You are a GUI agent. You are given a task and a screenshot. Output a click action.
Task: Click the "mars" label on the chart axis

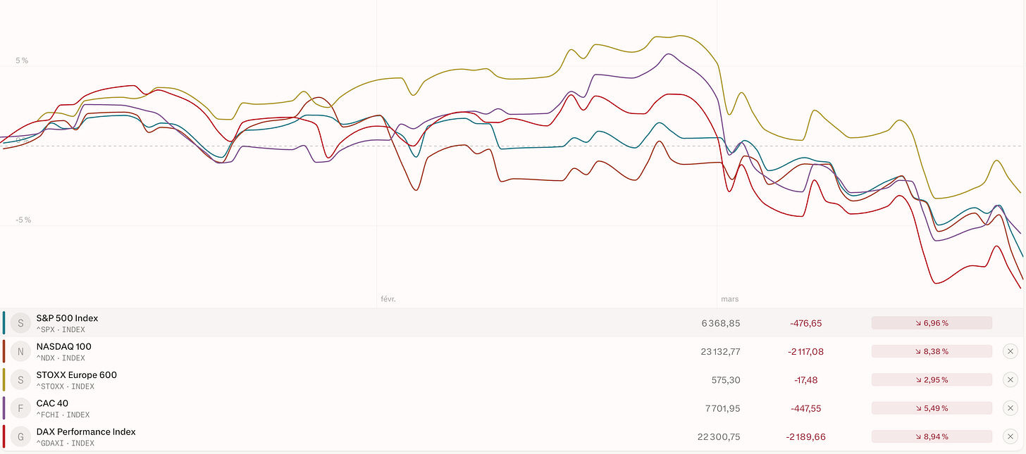coord(730,298)
